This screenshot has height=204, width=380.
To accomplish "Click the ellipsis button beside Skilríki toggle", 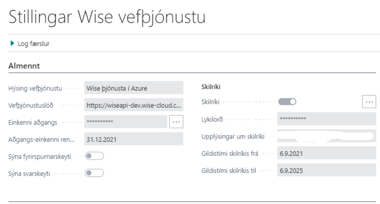I will 369,102.
